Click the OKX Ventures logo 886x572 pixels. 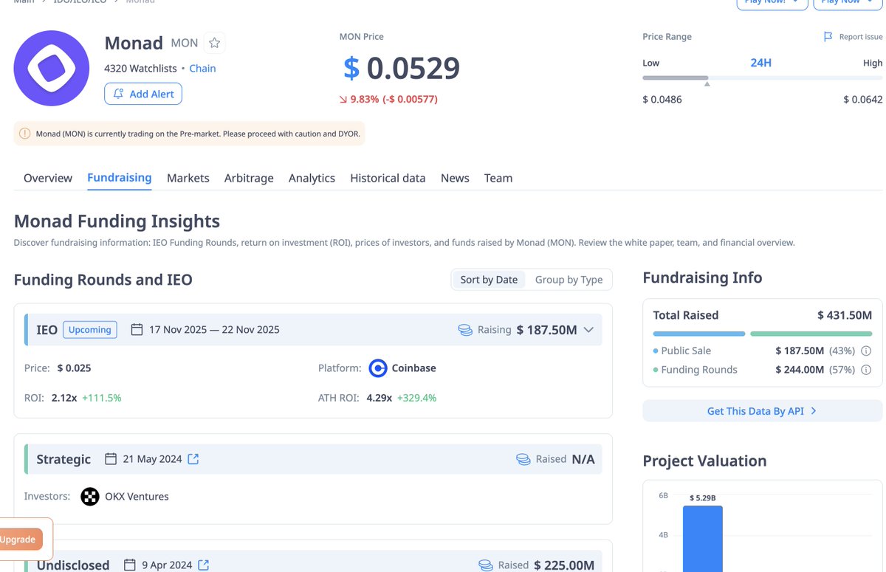[90, 496]
